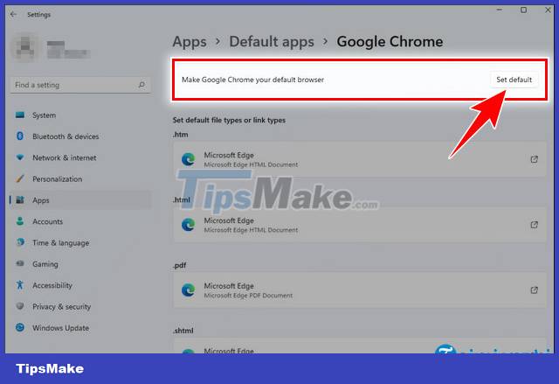The image size is (559, 384).
Task: Click the Windows Update sync icon
Action: [20, 327]
